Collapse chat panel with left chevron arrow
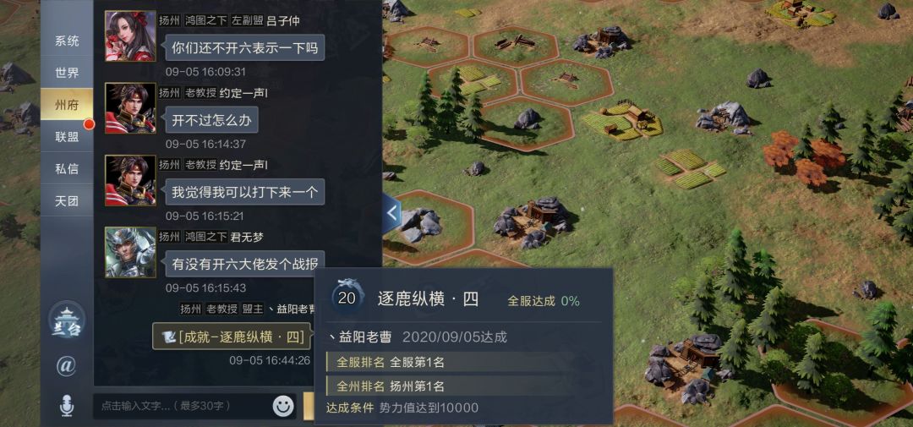This screenshot has height=427, width=913. coord(392,213)
